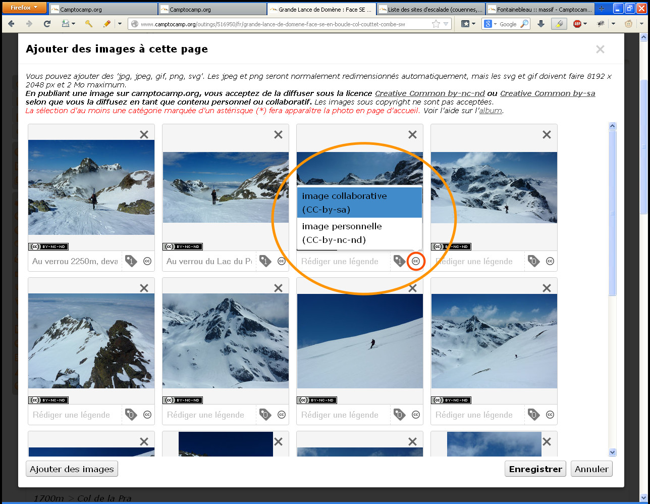Image resolution: width=650 pixels, height=504 pixels.
Task: Click the BY-NC-ND badge on 'Au verrou du Lac'
Action: coord(183,246)
